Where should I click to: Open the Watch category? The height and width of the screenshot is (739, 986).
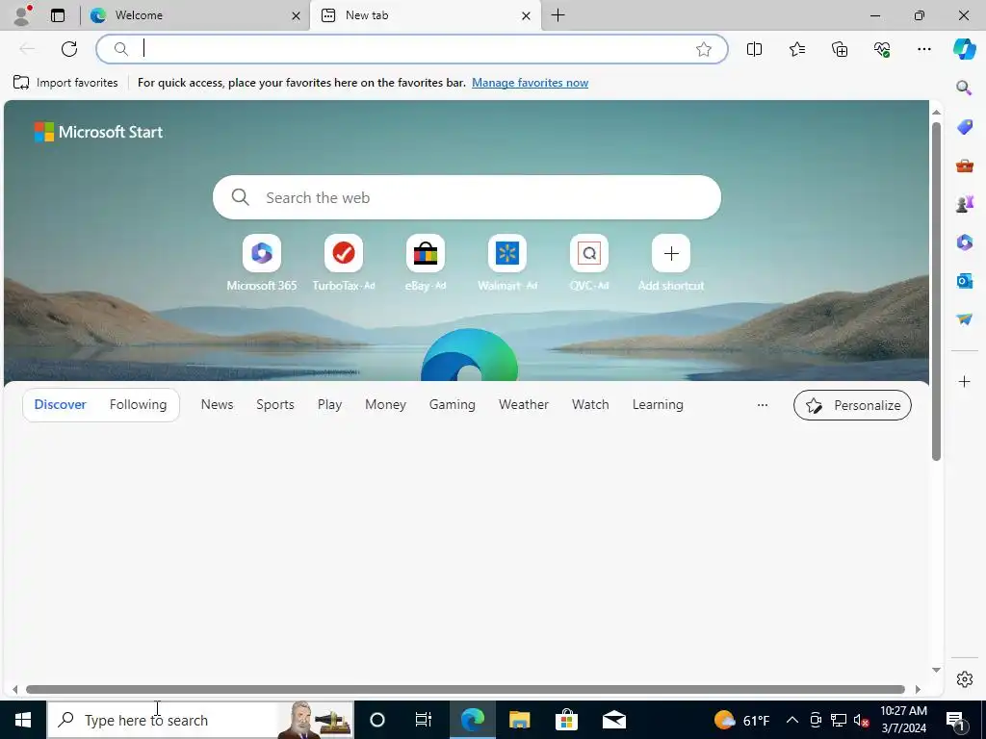pos(590,405)
